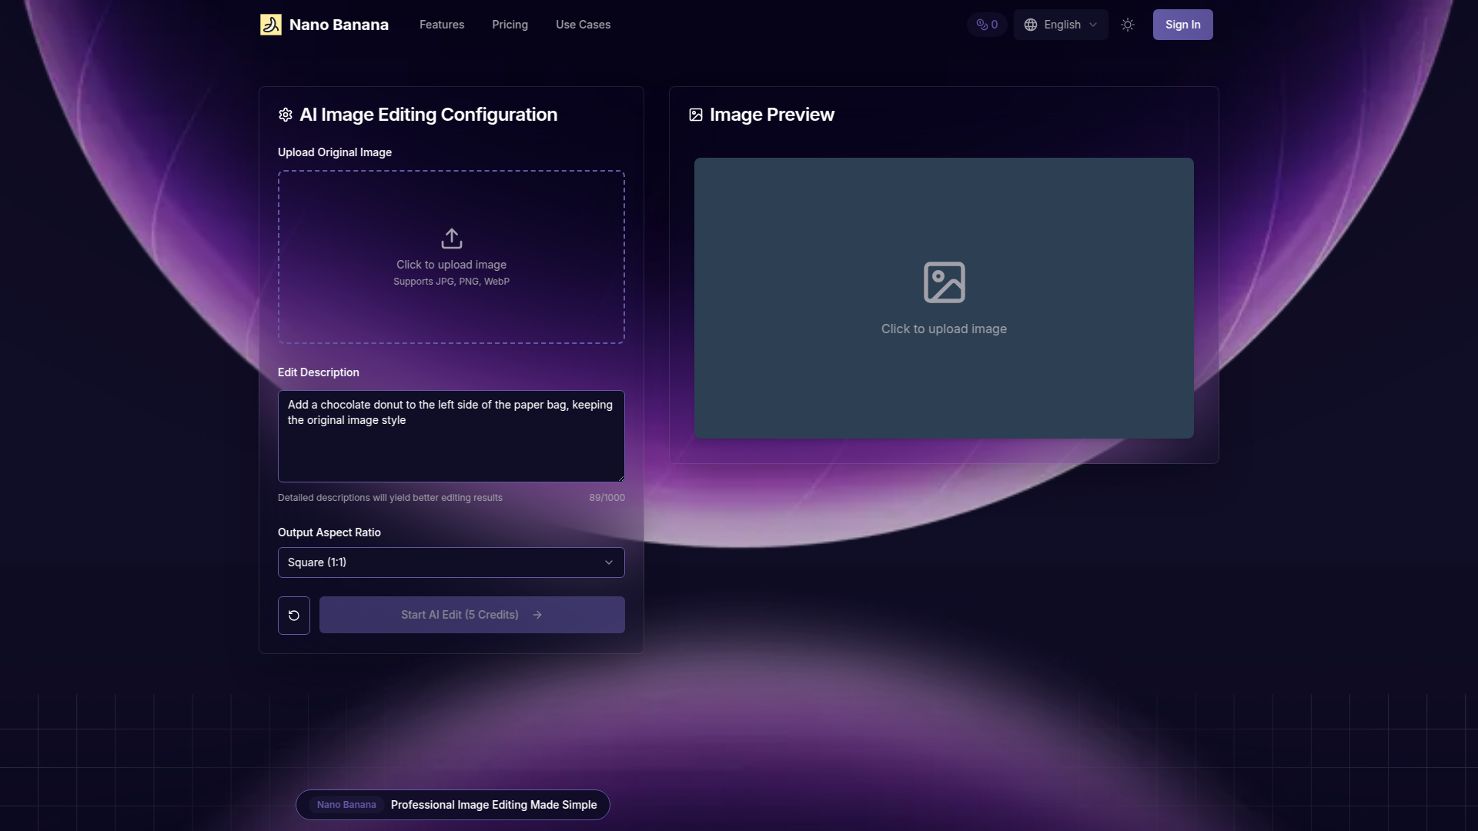Click the upload arrow icon

pos(452,239)
